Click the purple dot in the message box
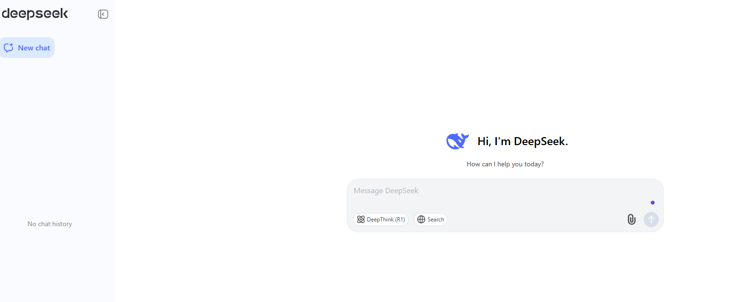The height and width of the screenshot is (302, 753). coord(653,203)
